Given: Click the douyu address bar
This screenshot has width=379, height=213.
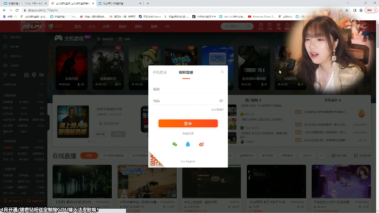Looking at the screenshot, I should click(179, 10).
